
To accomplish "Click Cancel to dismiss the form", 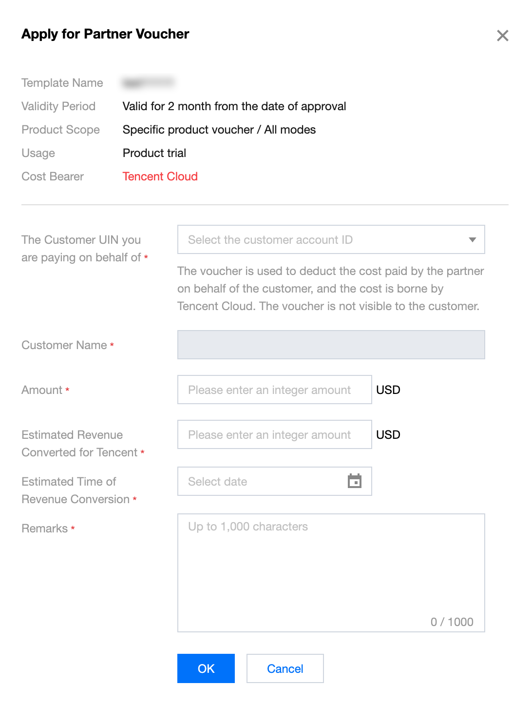I will coord(285,668).
